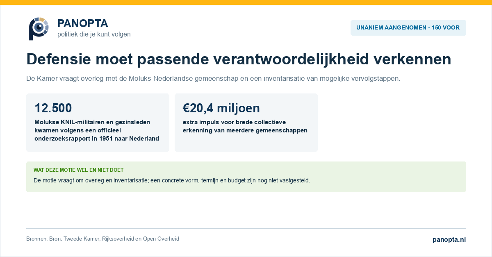The height and width of the screenshot is (257, 492).
Task: Click the subtitle mentioning Moluks-Nederlandse gemeenschap
Action: pos(213,78)
